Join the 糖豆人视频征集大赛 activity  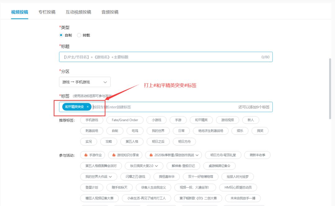point(100,198)
